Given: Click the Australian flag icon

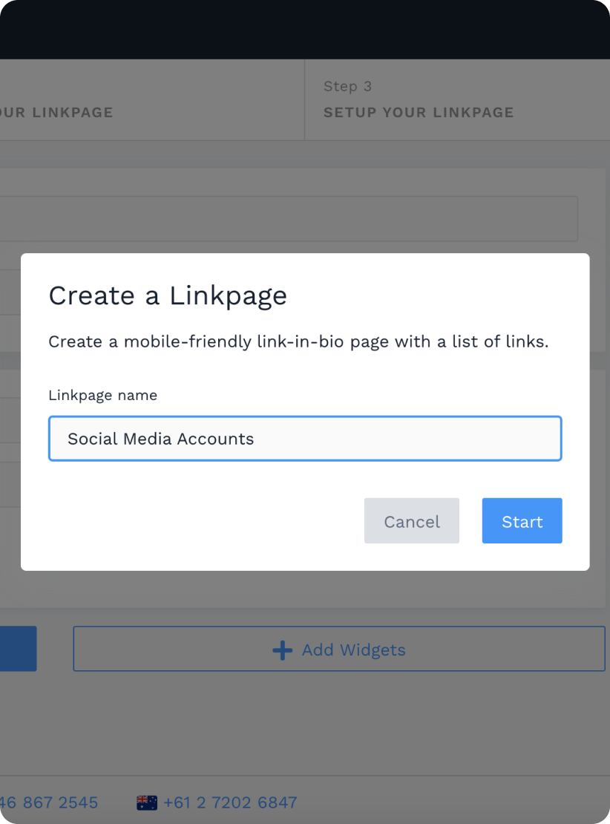Looking at the screenshot, I should pos(147,802).
